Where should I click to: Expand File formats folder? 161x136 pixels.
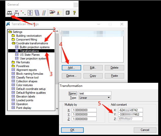13,62
